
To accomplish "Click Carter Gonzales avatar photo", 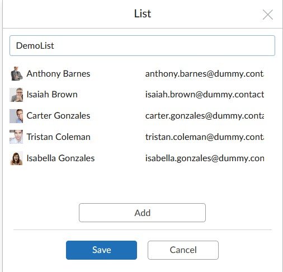I will [x=16, y=116].
